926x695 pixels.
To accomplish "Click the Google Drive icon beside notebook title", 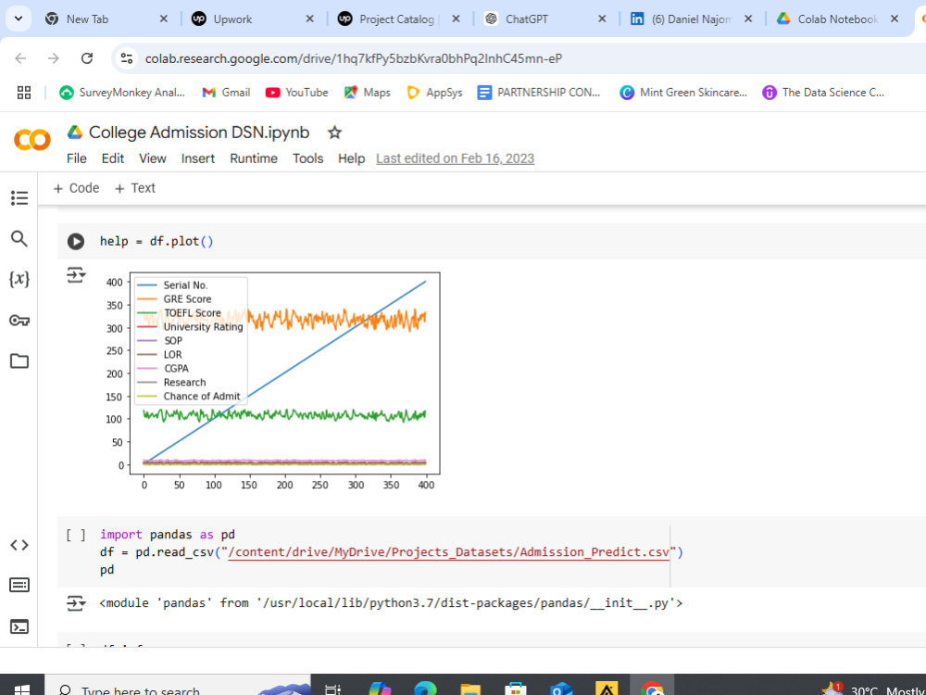I will click(x=74, y=133).
